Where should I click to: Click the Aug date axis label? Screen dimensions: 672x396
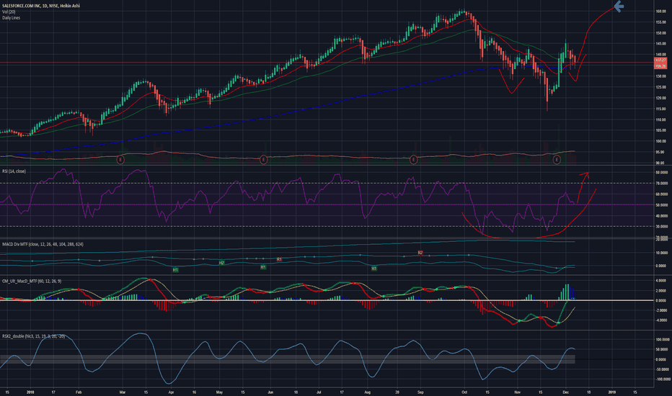tap(367, 392)
